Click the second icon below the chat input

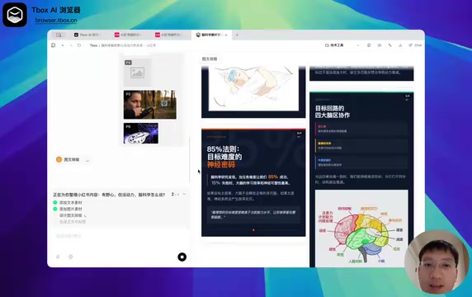click(70, 257)
